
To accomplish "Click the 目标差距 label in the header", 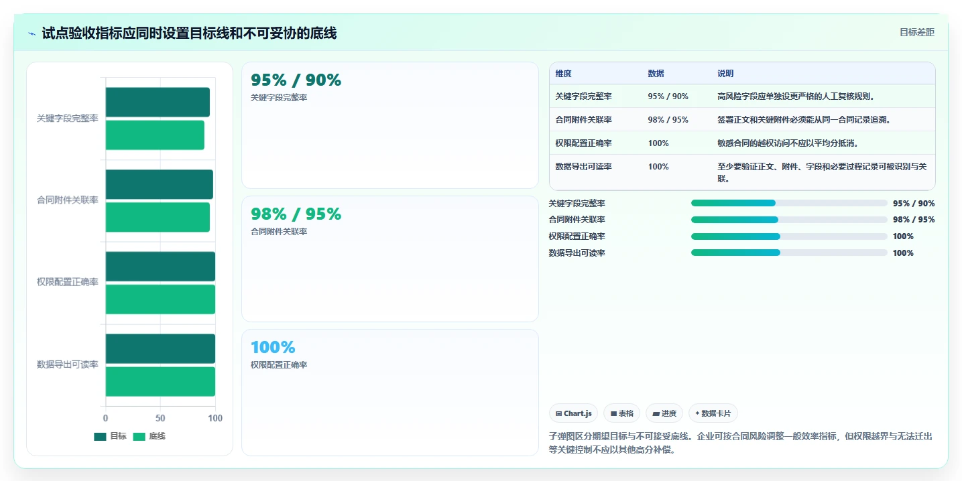I will [916, 32].
